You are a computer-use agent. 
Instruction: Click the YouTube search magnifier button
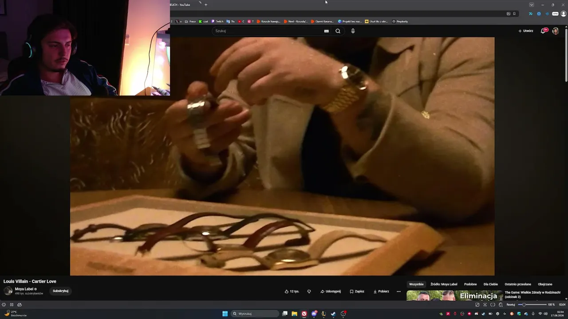pos(338,31)
